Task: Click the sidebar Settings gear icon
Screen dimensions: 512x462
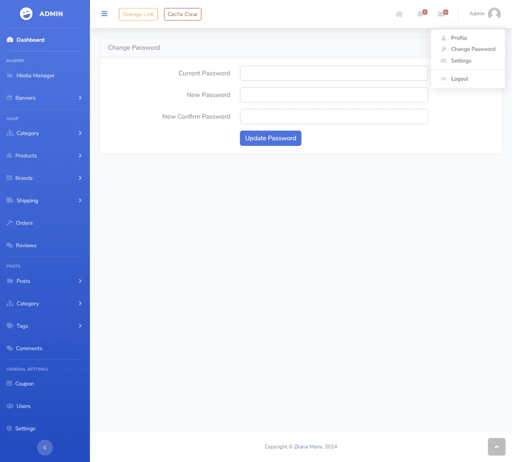Action: click(9, 429)
